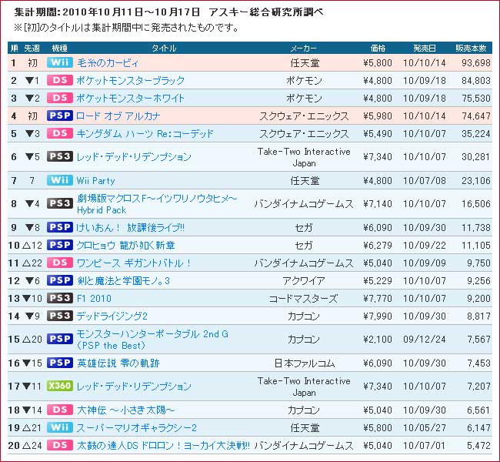Click the ▼10 last-week rank indicator
Image resolution: width=500 pixels, height=462 pixels.
[32, 299]
